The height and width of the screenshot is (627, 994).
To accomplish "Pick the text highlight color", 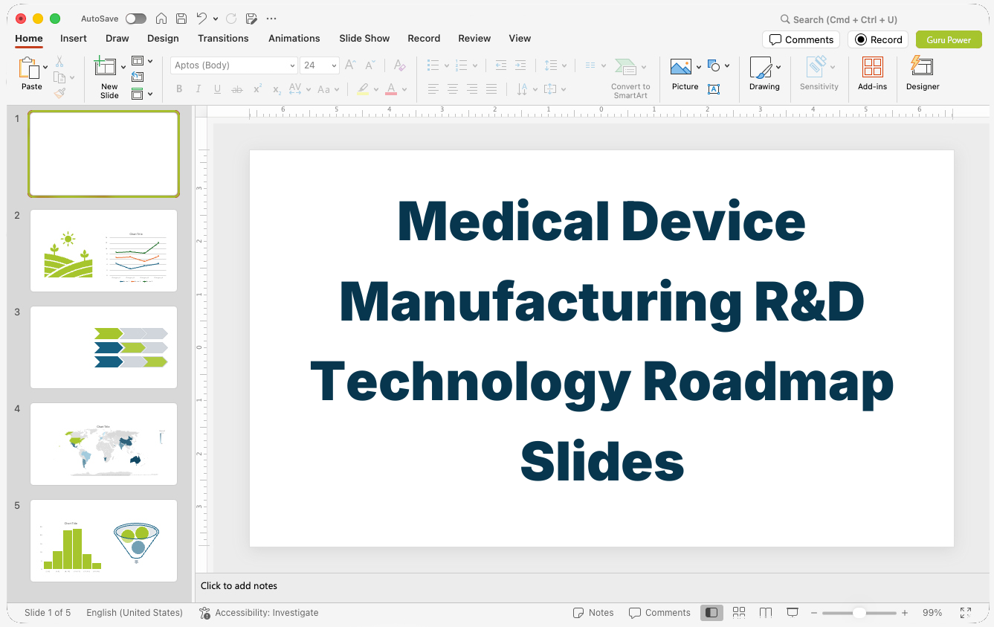I will pos(362,89).
